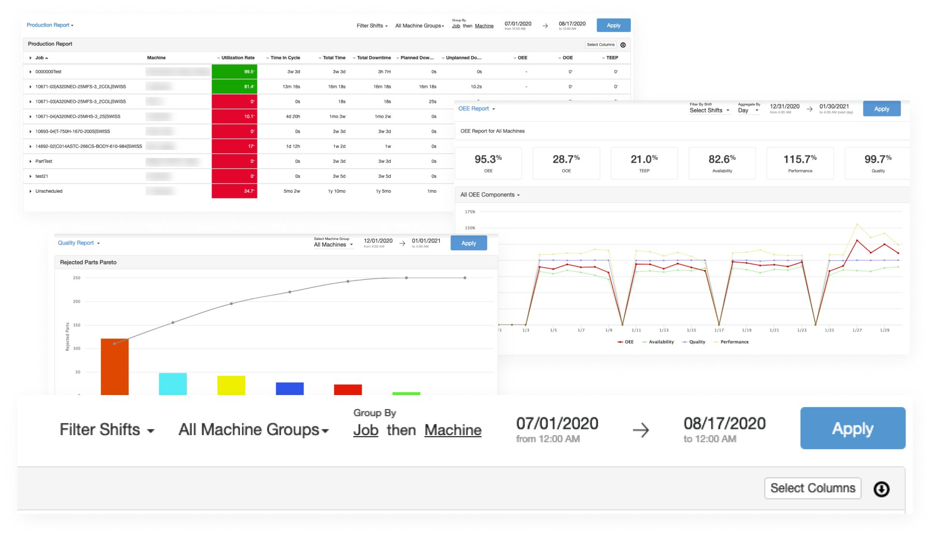The height and width of the screenshot is (538, 934).
Task: Click the large 07/01/2020 start date field
Action: click(557, 424)
